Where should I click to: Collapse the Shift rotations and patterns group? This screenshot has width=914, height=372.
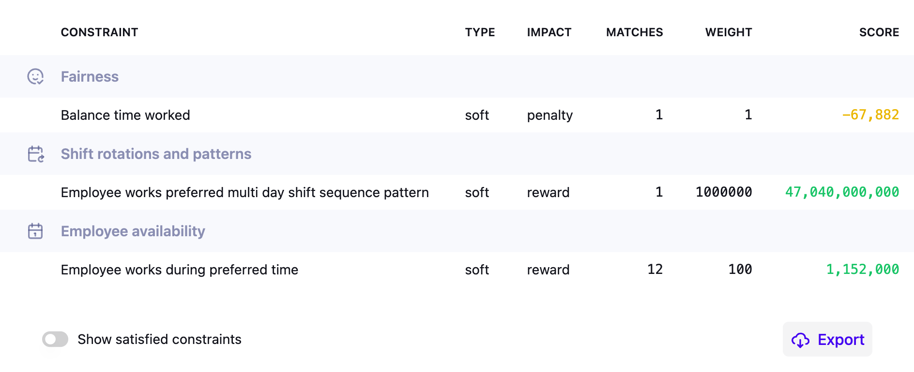(156, 154)
